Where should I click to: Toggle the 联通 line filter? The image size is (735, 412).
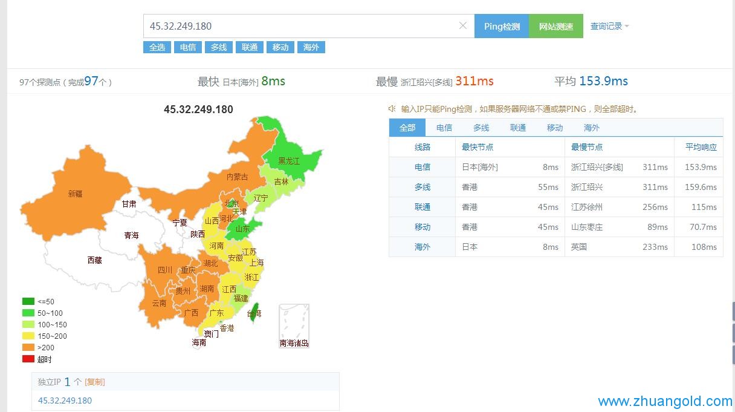click(250, 47)
